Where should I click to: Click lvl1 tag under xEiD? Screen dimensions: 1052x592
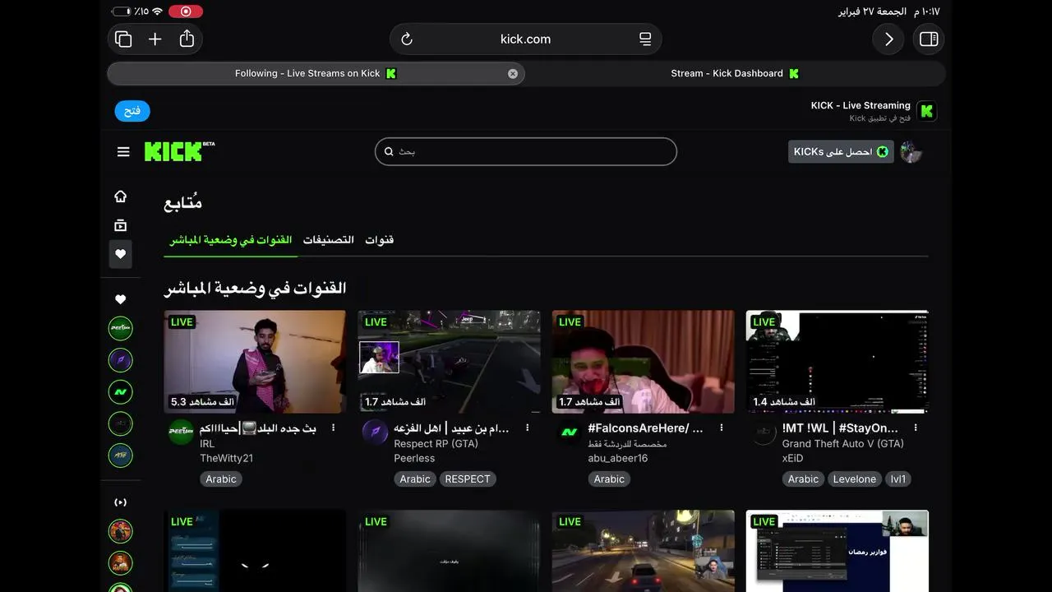897,479
